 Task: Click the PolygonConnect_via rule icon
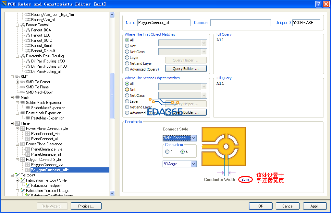coord(28,165)
